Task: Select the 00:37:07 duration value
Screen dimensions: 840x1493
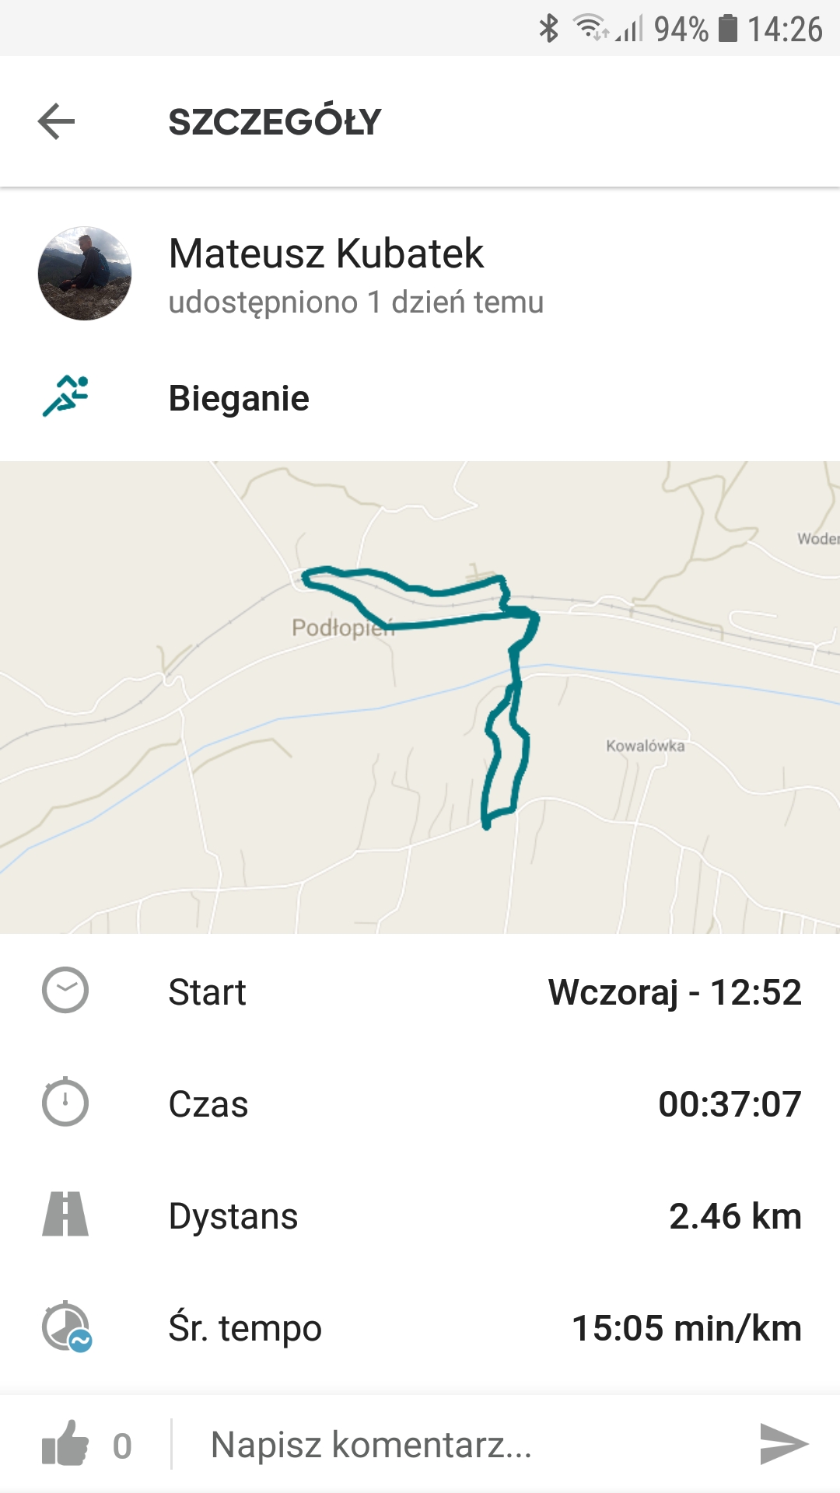Action: pyautogui.click(x=729, y=1104)
